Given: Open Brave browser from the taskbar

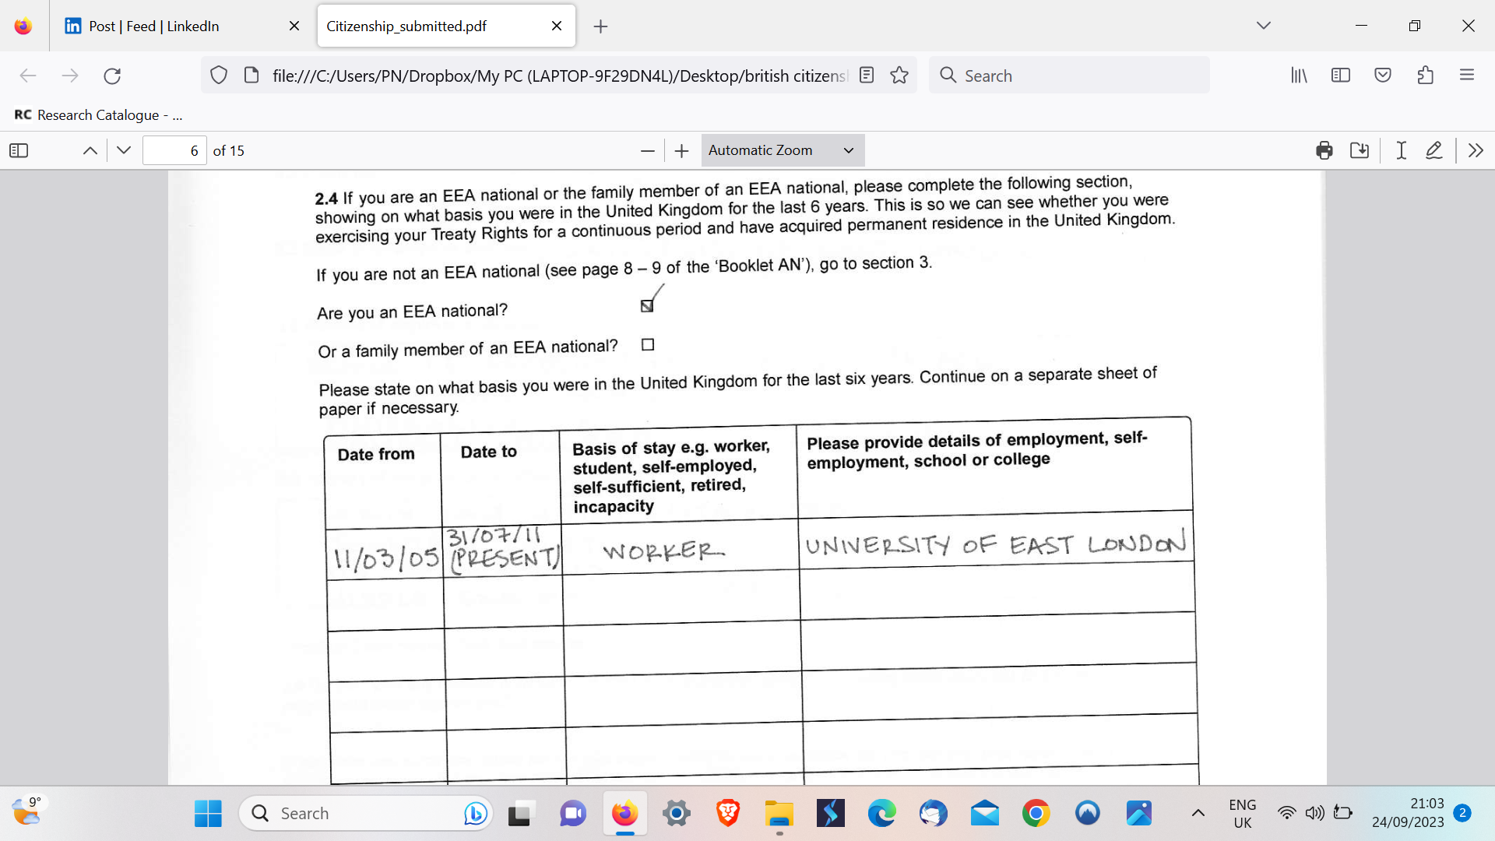Looking at the screenshot, I should coord(727,814).
